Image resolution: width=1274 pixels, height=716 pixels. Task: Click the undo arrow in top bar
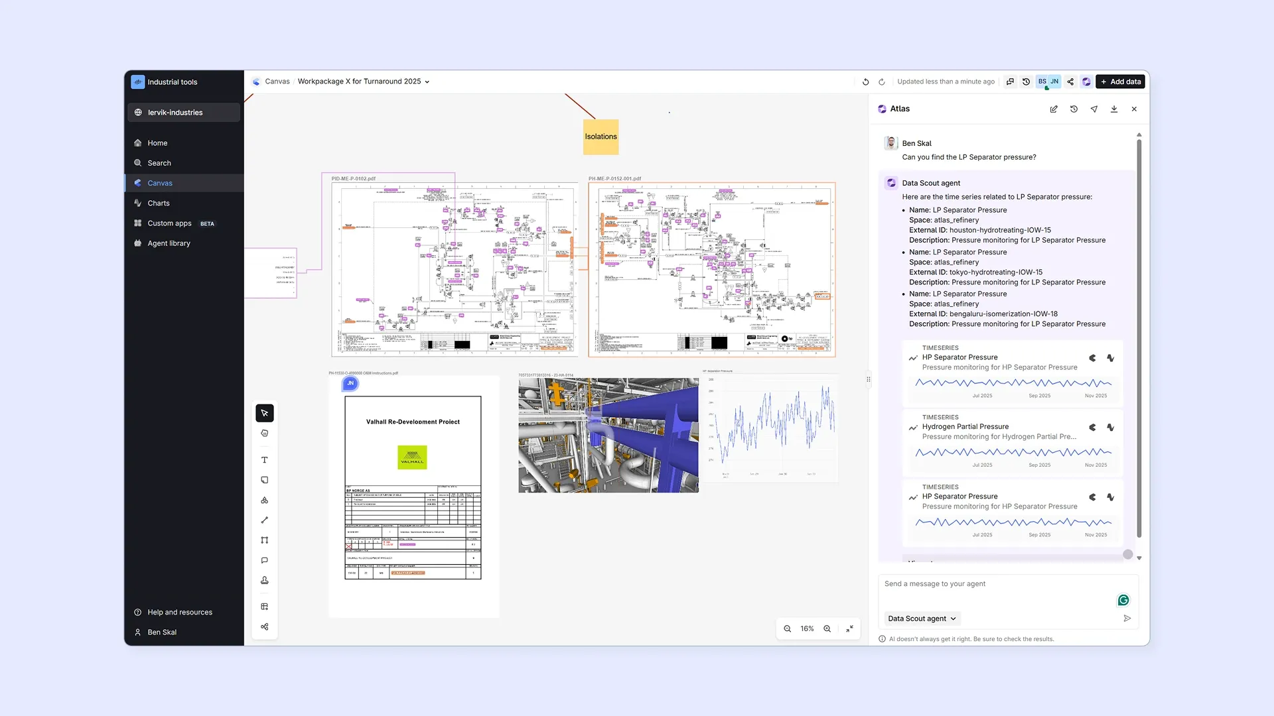click(865, 82)
